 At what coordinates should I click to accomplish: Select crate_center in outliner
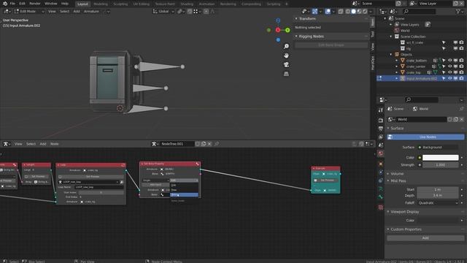click(416, 66)
